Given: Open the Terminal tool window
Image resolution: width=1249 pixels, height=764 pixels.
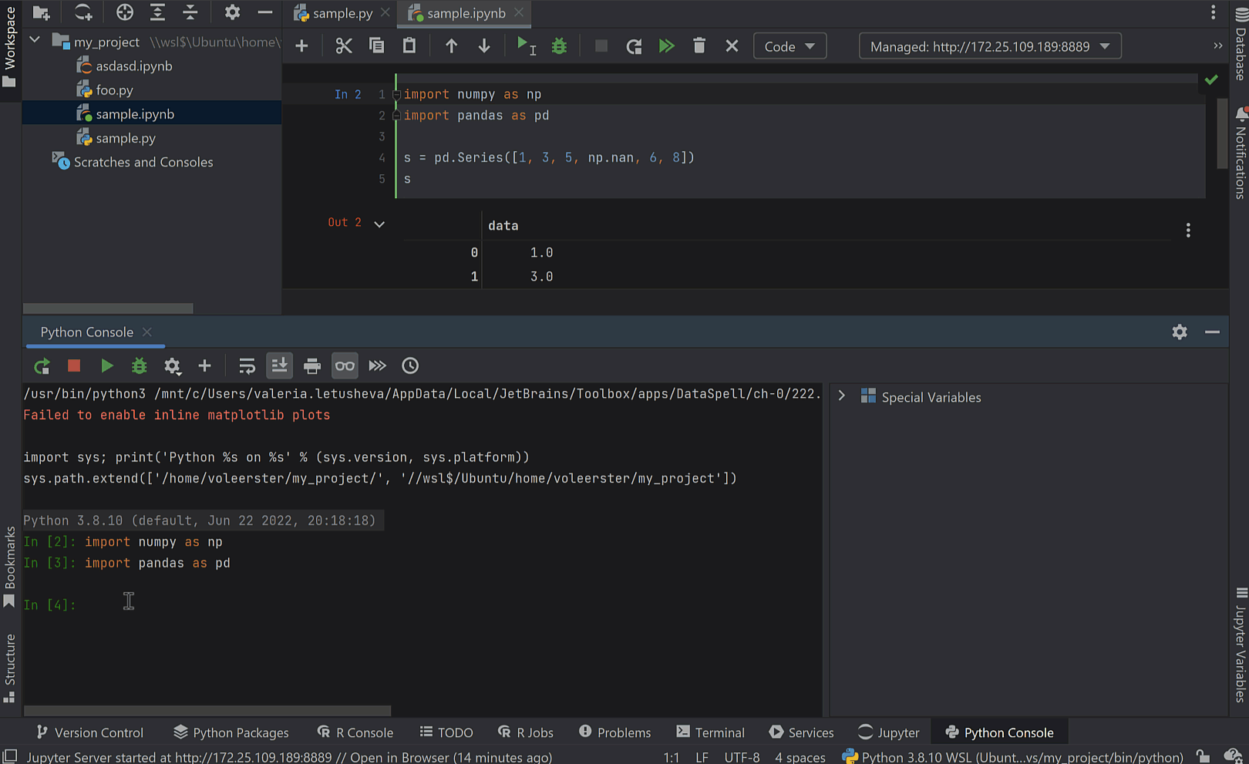Looking at the screenshot, I should click(709, 732).
